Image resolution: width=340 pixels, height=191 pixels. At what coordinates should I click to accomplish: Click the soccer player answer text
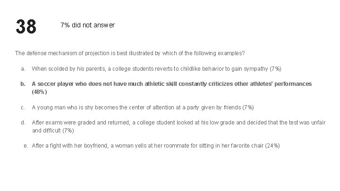[172, 88]
